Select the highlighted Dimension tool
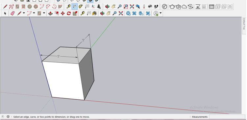Viewport: 247px width, 120px height. 75,7
